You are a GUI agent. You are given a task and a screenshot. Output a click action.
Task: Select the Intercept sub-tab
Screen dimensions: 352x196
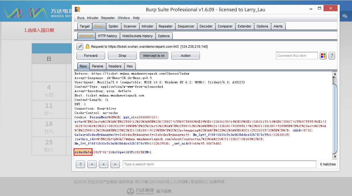86,36
